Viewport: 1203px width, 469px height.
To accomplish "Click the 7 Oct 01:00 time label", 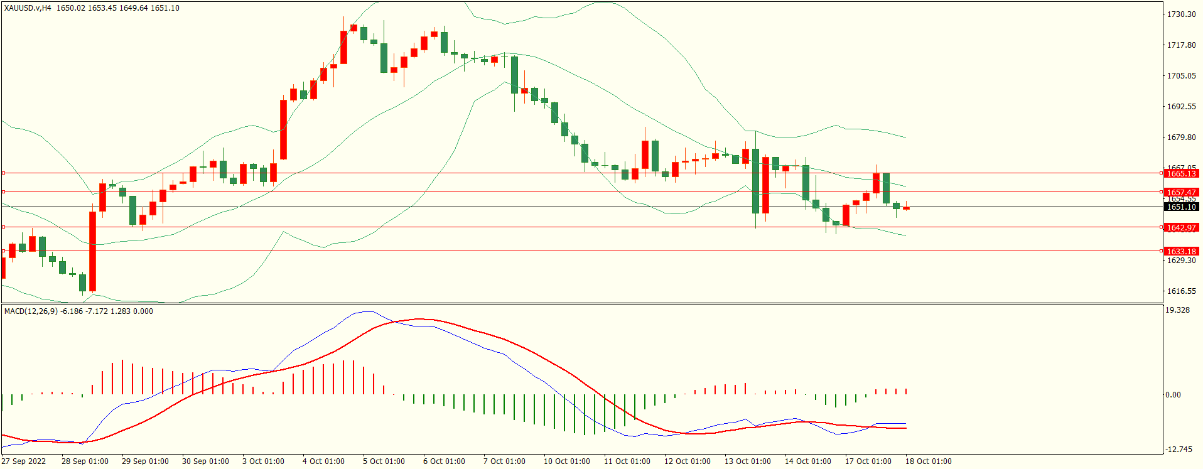I will pos(504,461).
